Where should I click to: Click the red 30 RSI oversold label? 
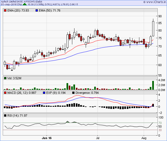click(x=160, y=130)
